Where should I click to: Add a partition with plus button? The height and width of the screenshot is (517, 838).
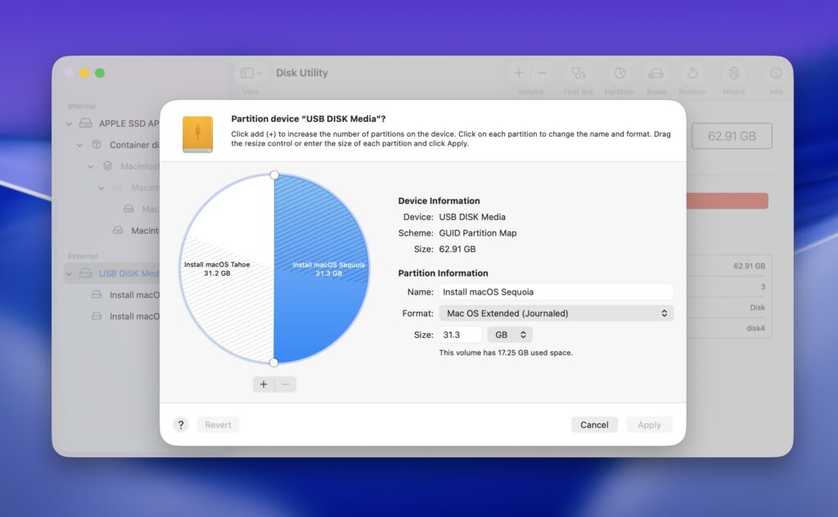264,384
